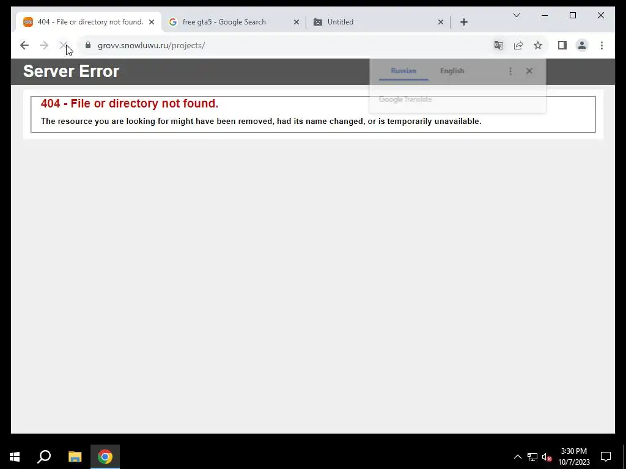Open the side panel
The height and width of the screenshot is (469, 626).
coord(562,45)
